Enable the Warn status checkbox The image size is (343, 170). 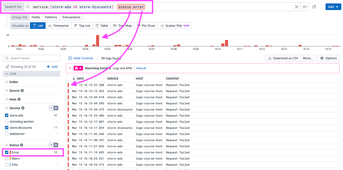coord(6,159)
